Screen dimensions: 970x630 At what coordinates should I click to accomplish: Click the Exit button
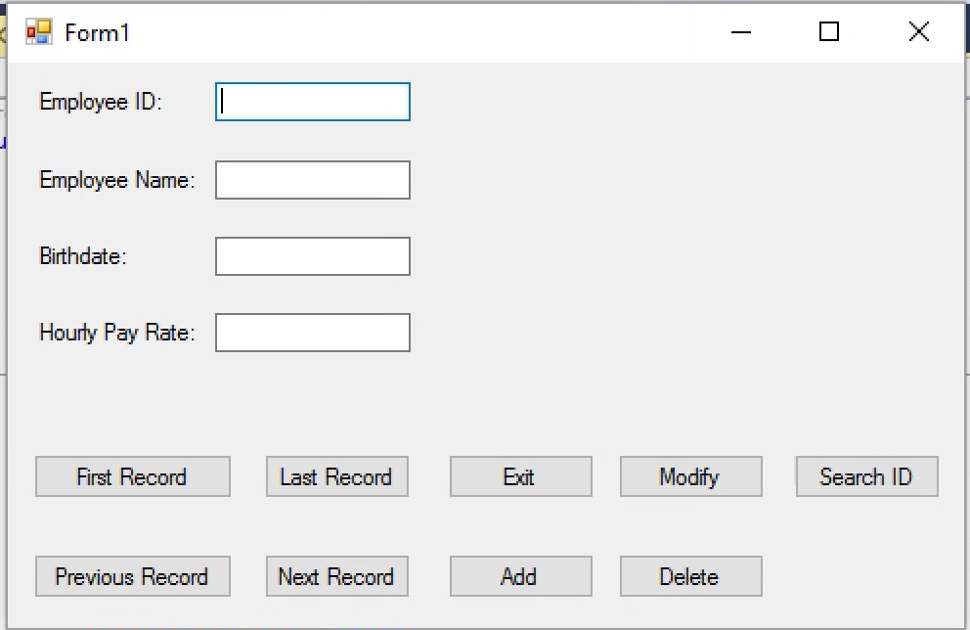(x=520, y=476)
